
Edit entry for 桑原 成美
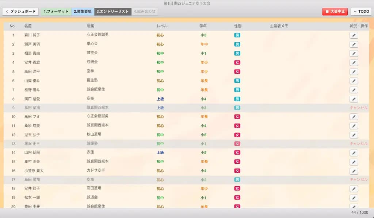click(354, 126)
